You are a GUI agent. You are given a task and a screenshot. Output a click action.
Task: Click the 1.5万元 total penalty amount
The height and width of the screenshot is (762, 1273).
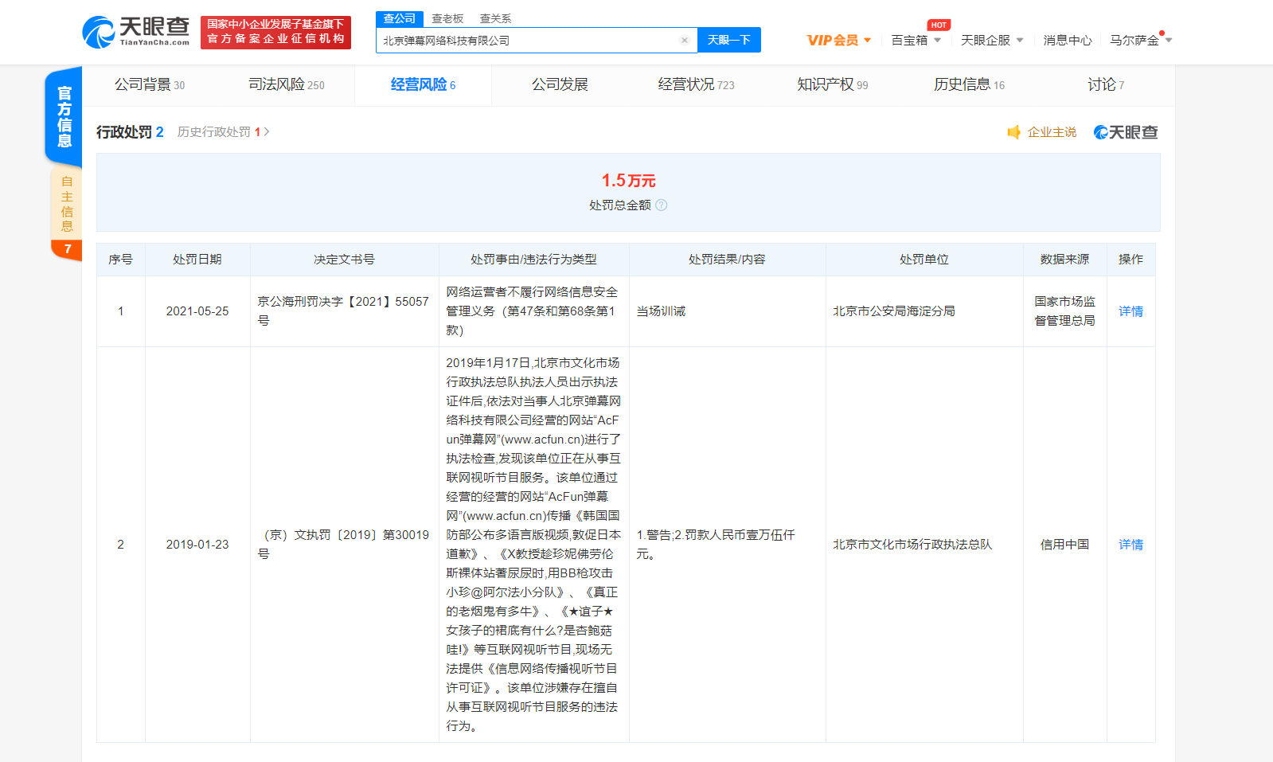click(x=628, y=181)
